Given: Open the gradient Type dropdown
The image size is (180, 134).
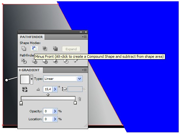Looking at the screenshot, I should pos(80,79).
